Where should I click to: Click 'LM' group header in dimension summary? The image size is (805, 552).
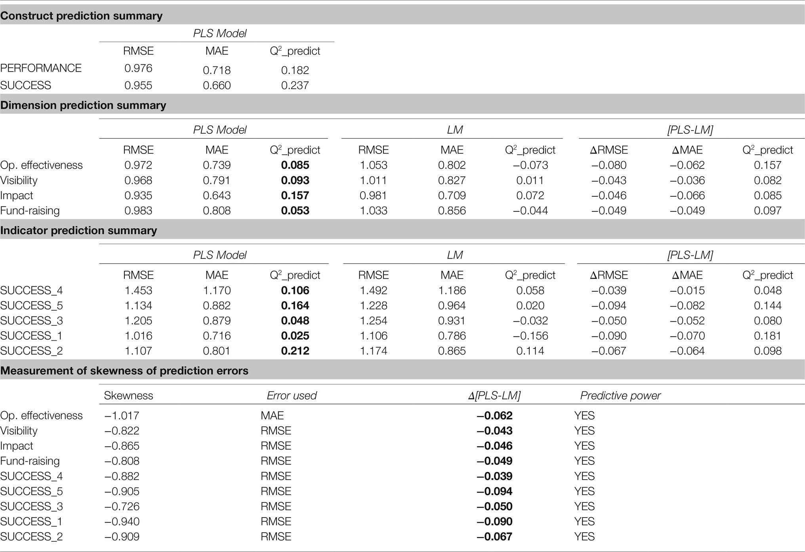tap(455, 130)
